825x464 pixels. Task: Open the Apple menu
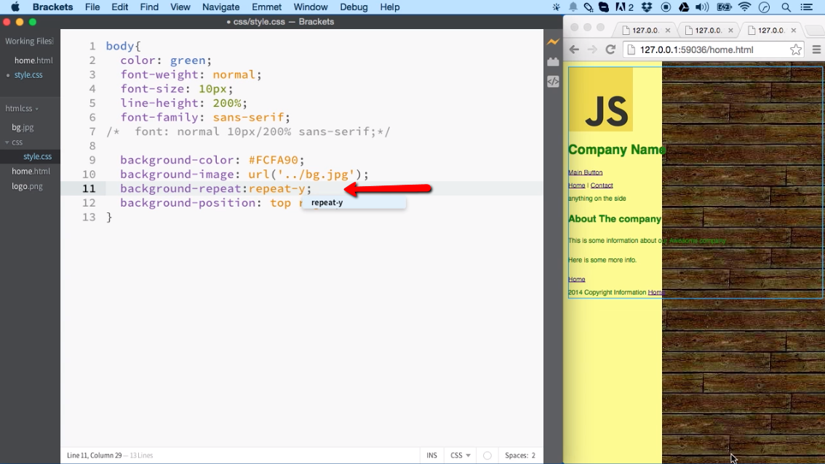15,7
